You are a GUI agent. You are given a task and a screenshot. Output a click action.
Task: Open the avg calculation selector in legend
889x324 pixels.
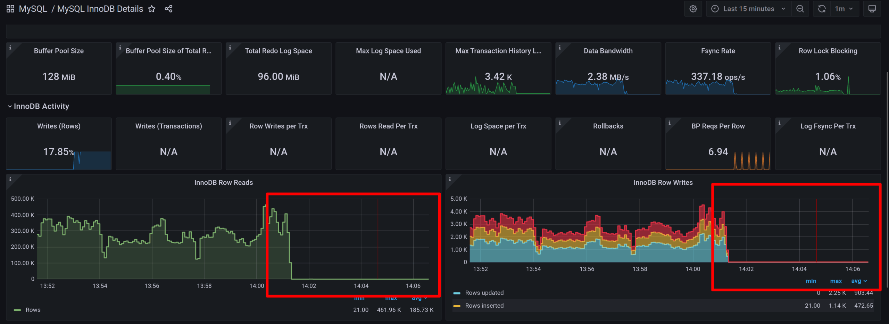pos(859,281)
